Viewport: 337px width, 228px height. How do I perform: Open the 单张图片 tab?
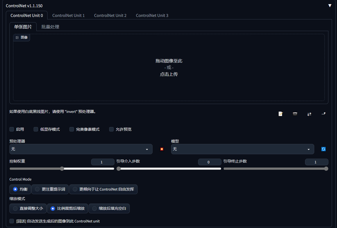(x=23, y=27)
